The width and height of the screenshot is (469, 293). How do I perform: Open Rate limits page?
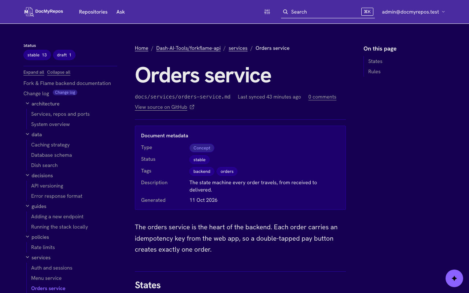click(43, 247)
